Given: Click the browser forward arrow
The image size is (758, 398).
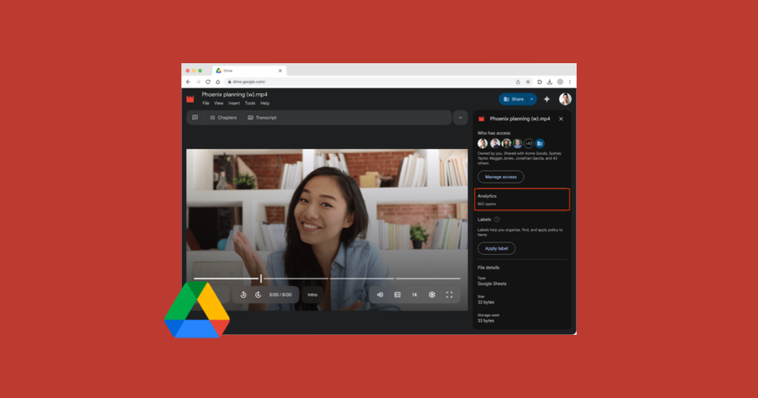Looking at the screenshot, I should pos(198,82).
